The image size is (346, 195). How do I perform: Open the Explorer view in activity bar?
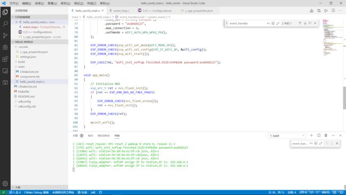pos(5,12)
